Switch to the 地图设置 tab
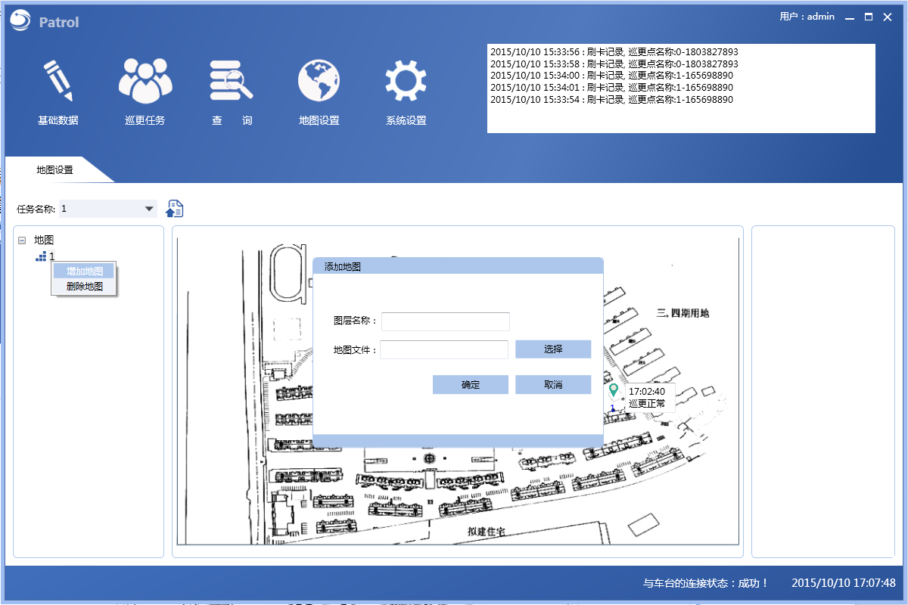The width and height of the screenshot is (908, 605). click(54, 170)
